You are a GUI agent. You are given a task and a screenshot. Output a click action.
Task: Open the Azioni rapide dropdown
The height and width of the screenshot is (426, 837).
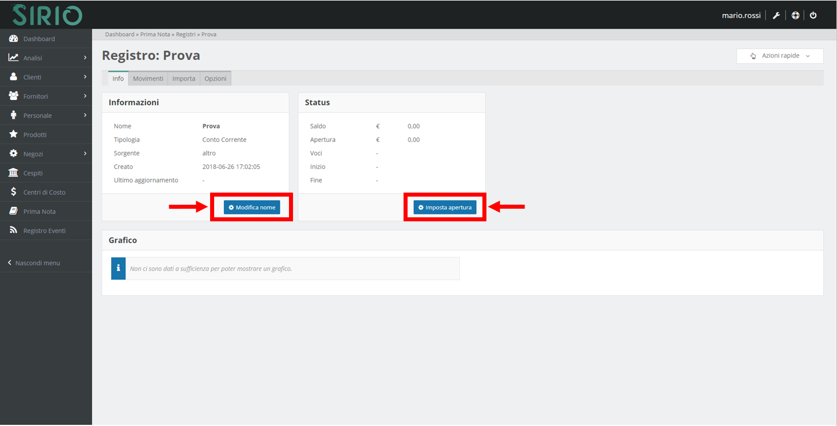779,56
